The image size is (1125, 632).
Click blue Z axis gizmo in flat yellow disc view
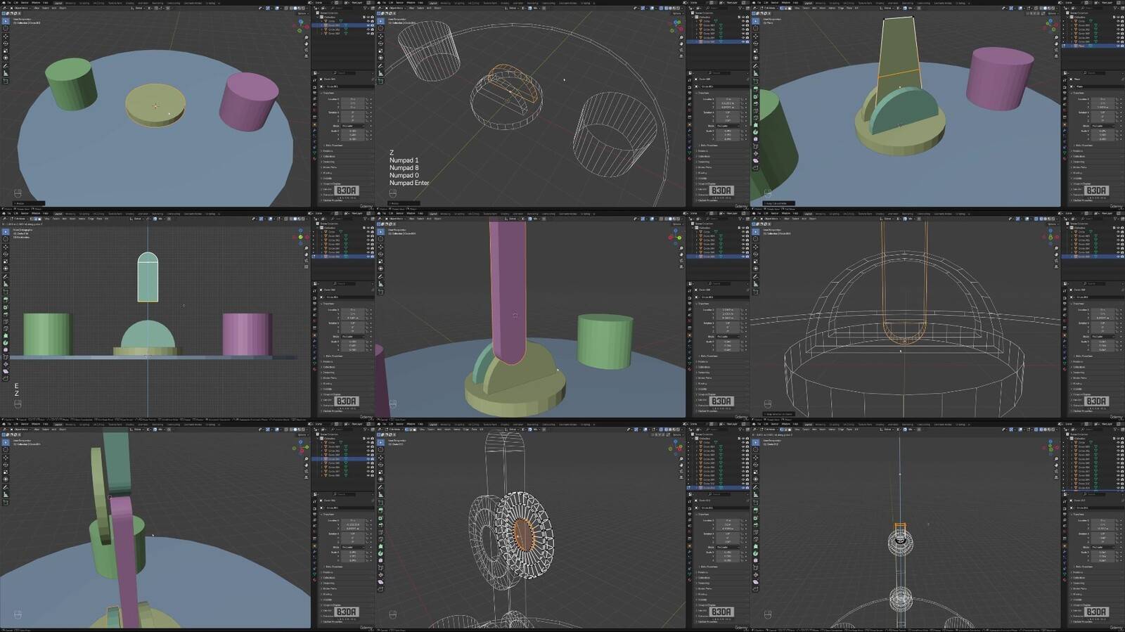[300, 22]
